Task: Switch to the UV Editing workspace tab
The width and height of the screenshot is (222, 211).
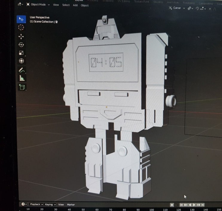Action: 124,1
